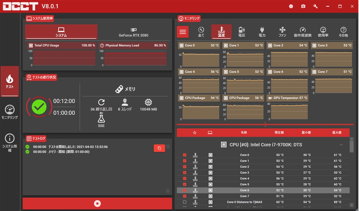Click the Core 5 chip icon in list
Viewport: 359px width, 211px height.
tap(210, 184)
